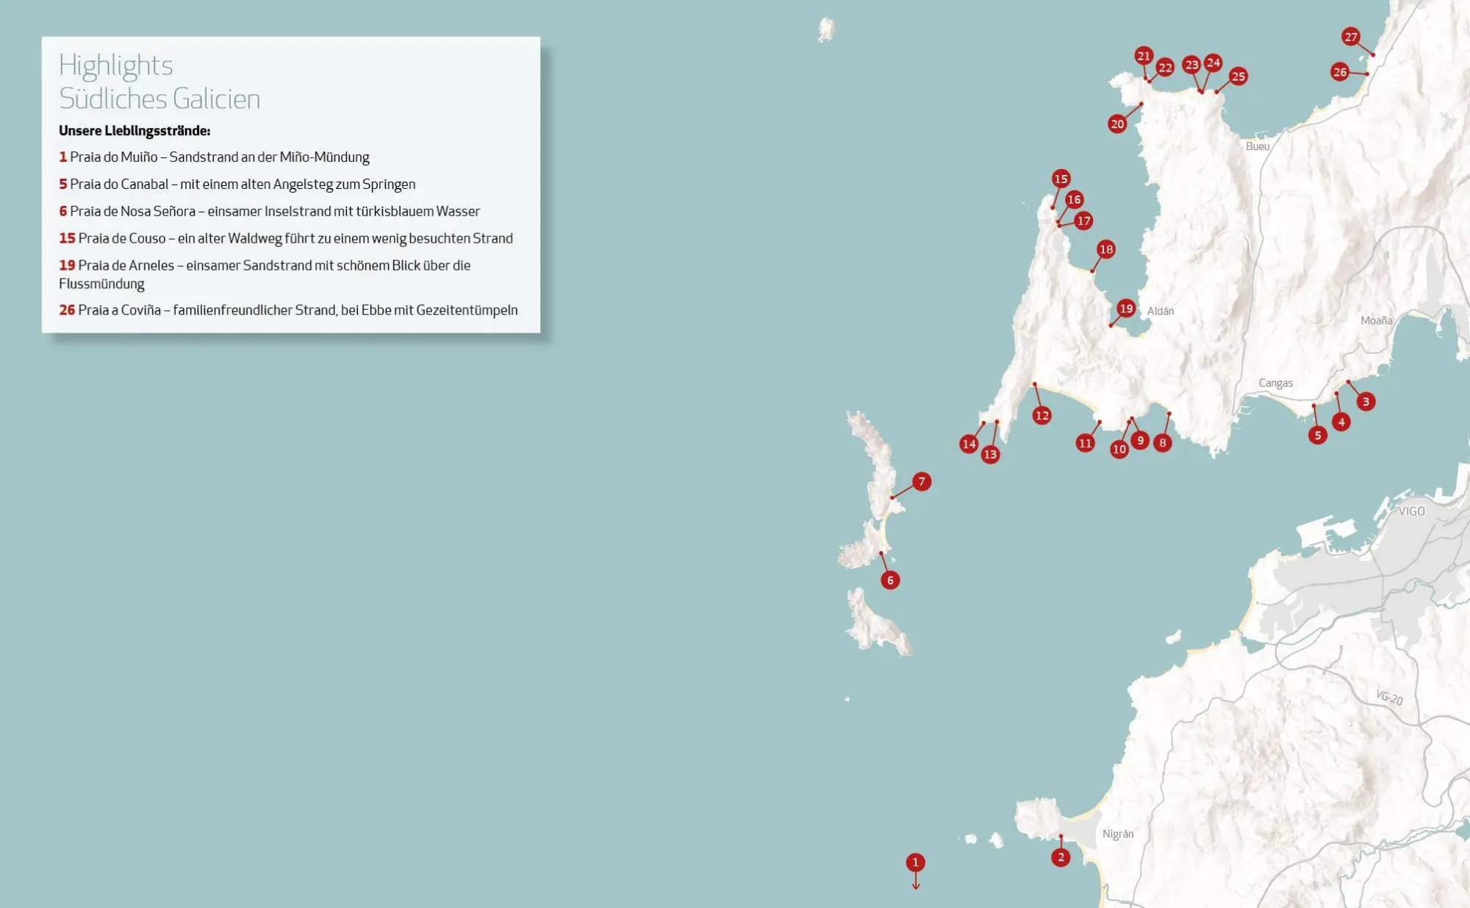Click marker 5 near Cangas
The width and height of the screenshot is (1470, 908).
pyautogui.click(x=1317, y=435)
